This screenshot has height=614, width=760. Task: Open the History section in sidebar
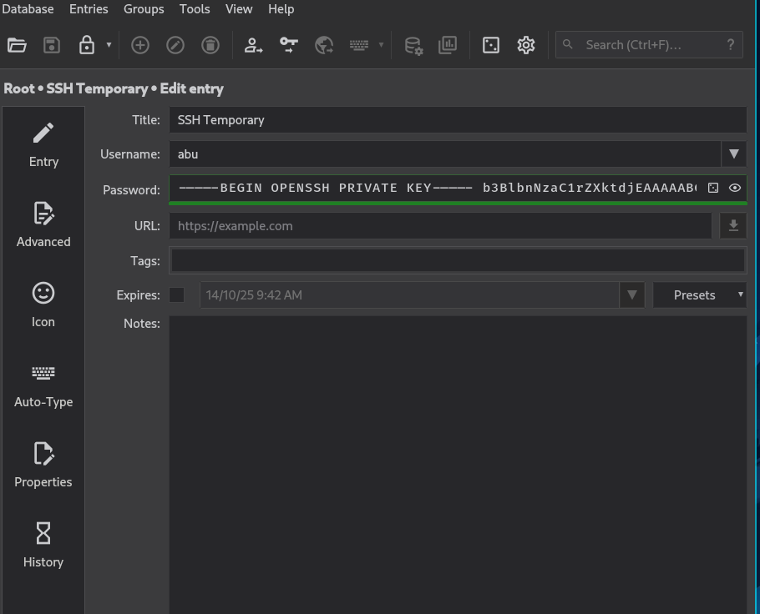[43, 545]
